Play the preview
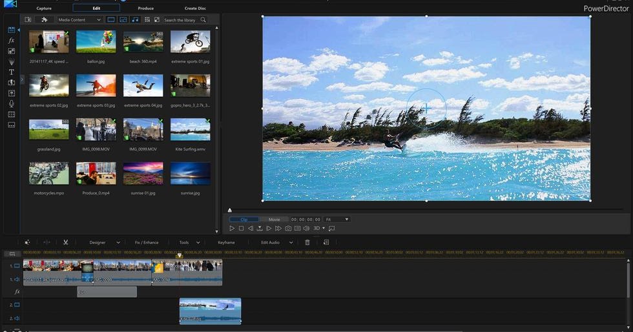This screenshot has width=633, height=332. tap(232, 228)
